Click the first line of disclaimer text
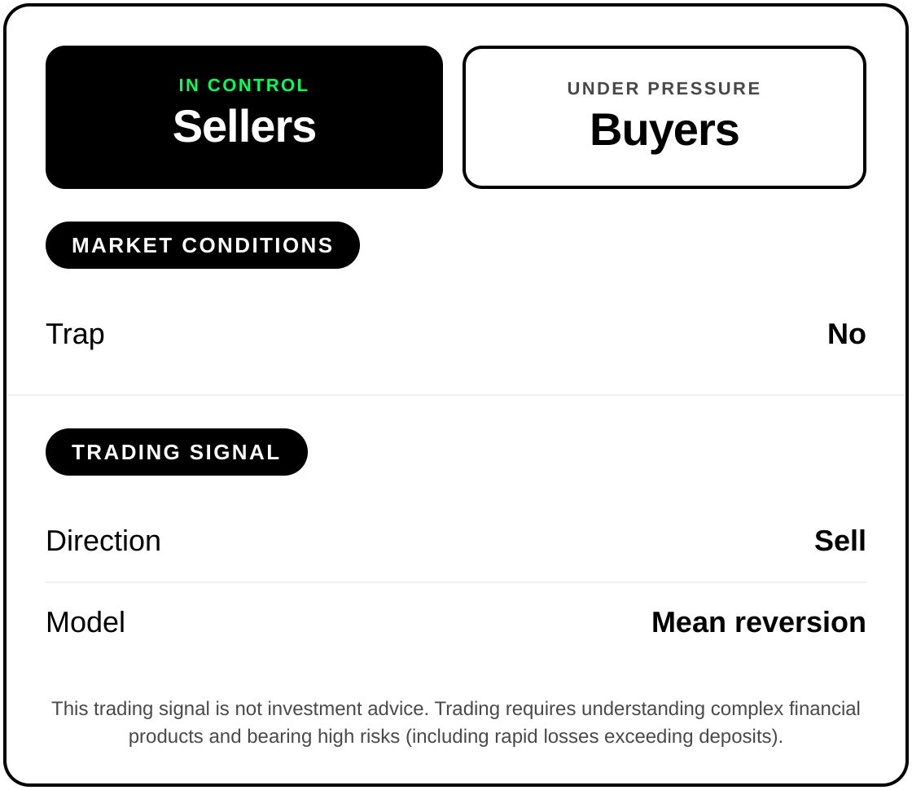This screenshot has width=912, height=790. [456, 709]
